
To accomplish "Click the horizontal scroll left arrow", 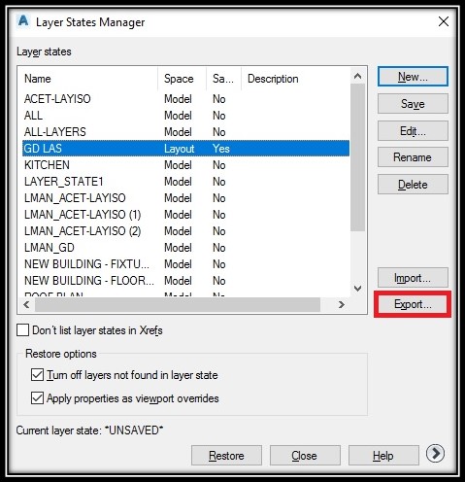I will click(26, 304).
